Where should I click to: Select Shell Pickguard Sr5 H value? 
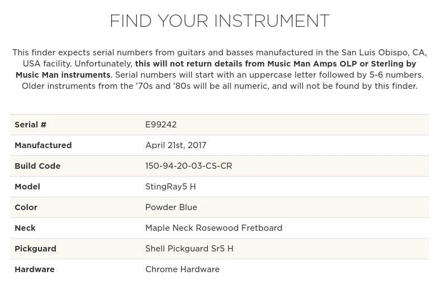coord(189,249)
